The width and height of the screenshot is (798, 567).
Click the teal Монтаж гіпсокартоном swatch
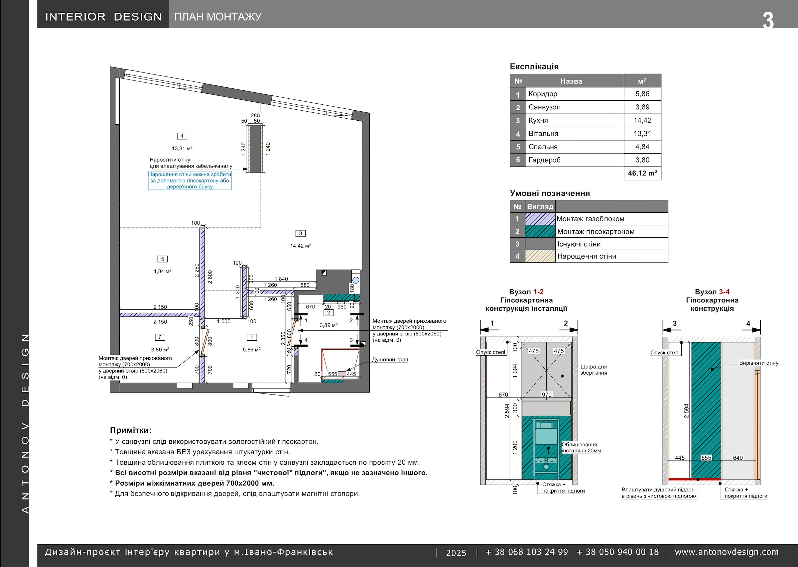click(x=540, y=231)
